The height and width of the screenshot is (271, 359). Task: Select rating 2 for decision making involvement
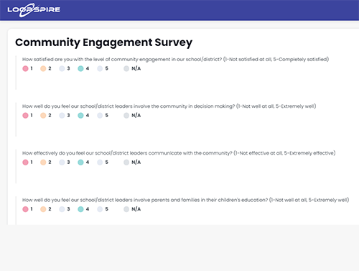(43, 116)
